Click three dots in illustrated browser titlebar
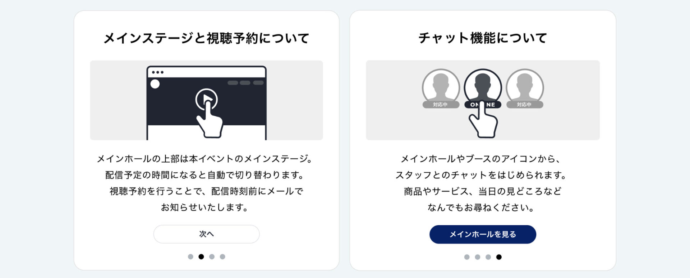 click(157, 72)
